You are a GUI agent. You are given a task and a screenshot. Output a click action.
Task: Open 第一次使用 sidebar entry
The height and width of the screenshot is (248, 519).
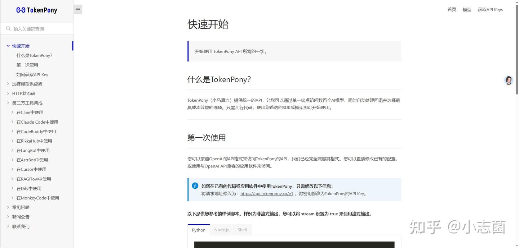coord(27,65)
